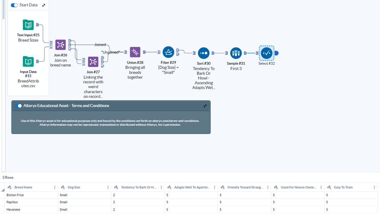Viewport: 380px width, 217px height.
Task: Click the data type icon beside Easy To Train
Action: pyautogui.click(x=329, y=187)
